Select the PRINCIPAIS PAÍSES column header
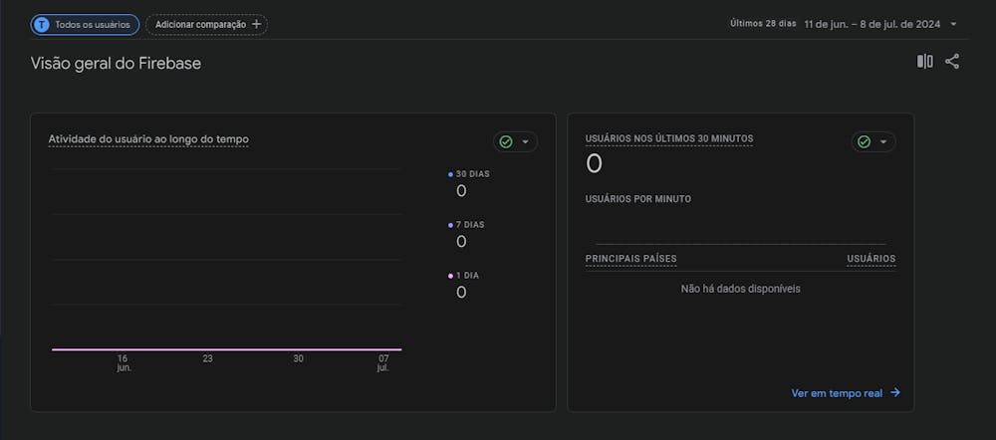This screenshot has width=996, height=440. [x=630, y=259]
